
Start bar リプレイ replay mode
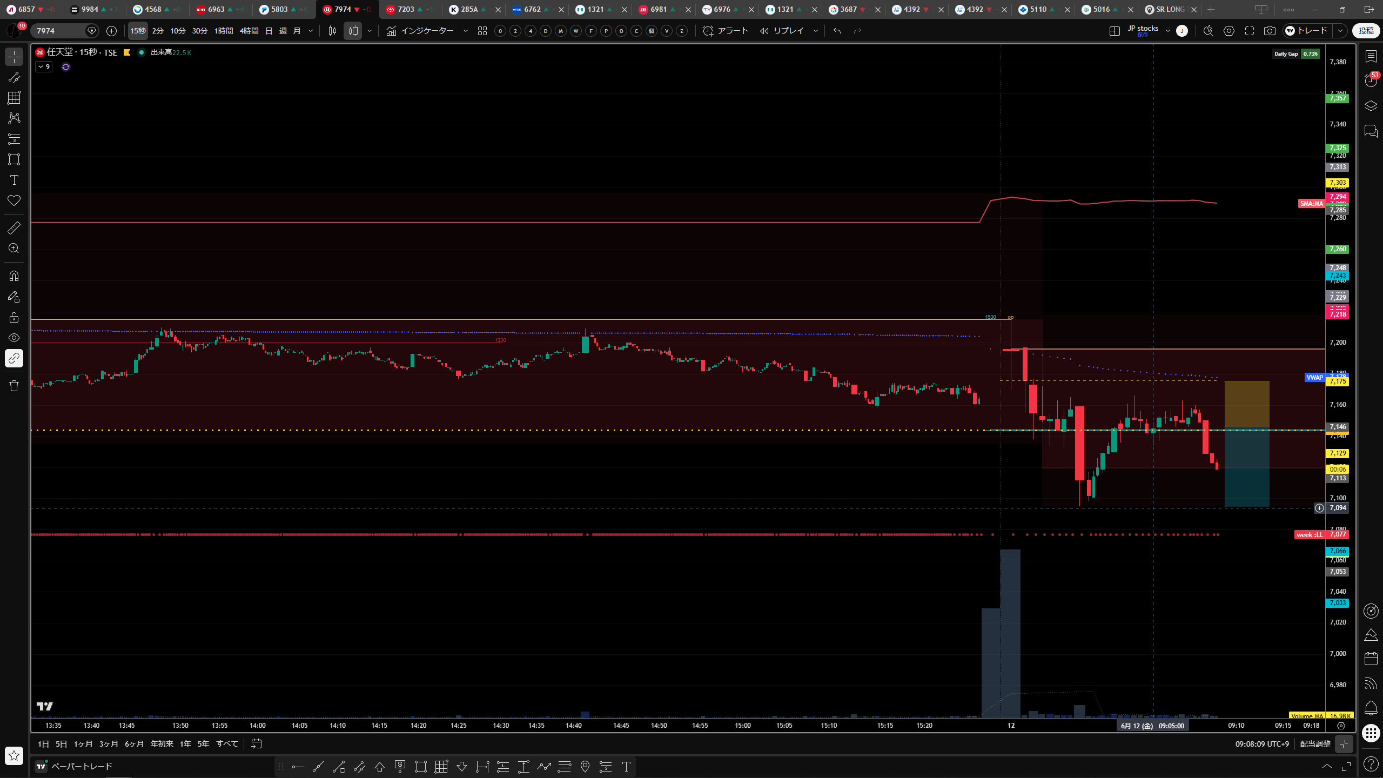click(x=782, y=31)
